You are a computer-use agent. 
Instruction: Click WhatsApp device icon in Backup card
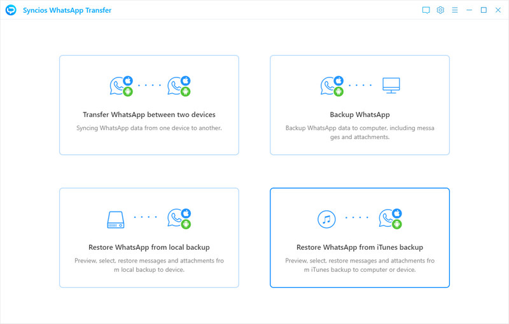pyautogui.click(x=331, y=86)
